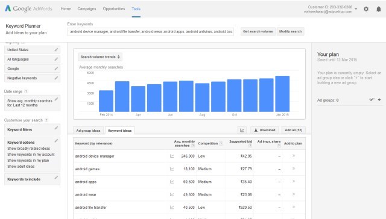Add android wear to plan
Image resolution: width=386 pixels, height=219 pixels.
coord(294,194)
